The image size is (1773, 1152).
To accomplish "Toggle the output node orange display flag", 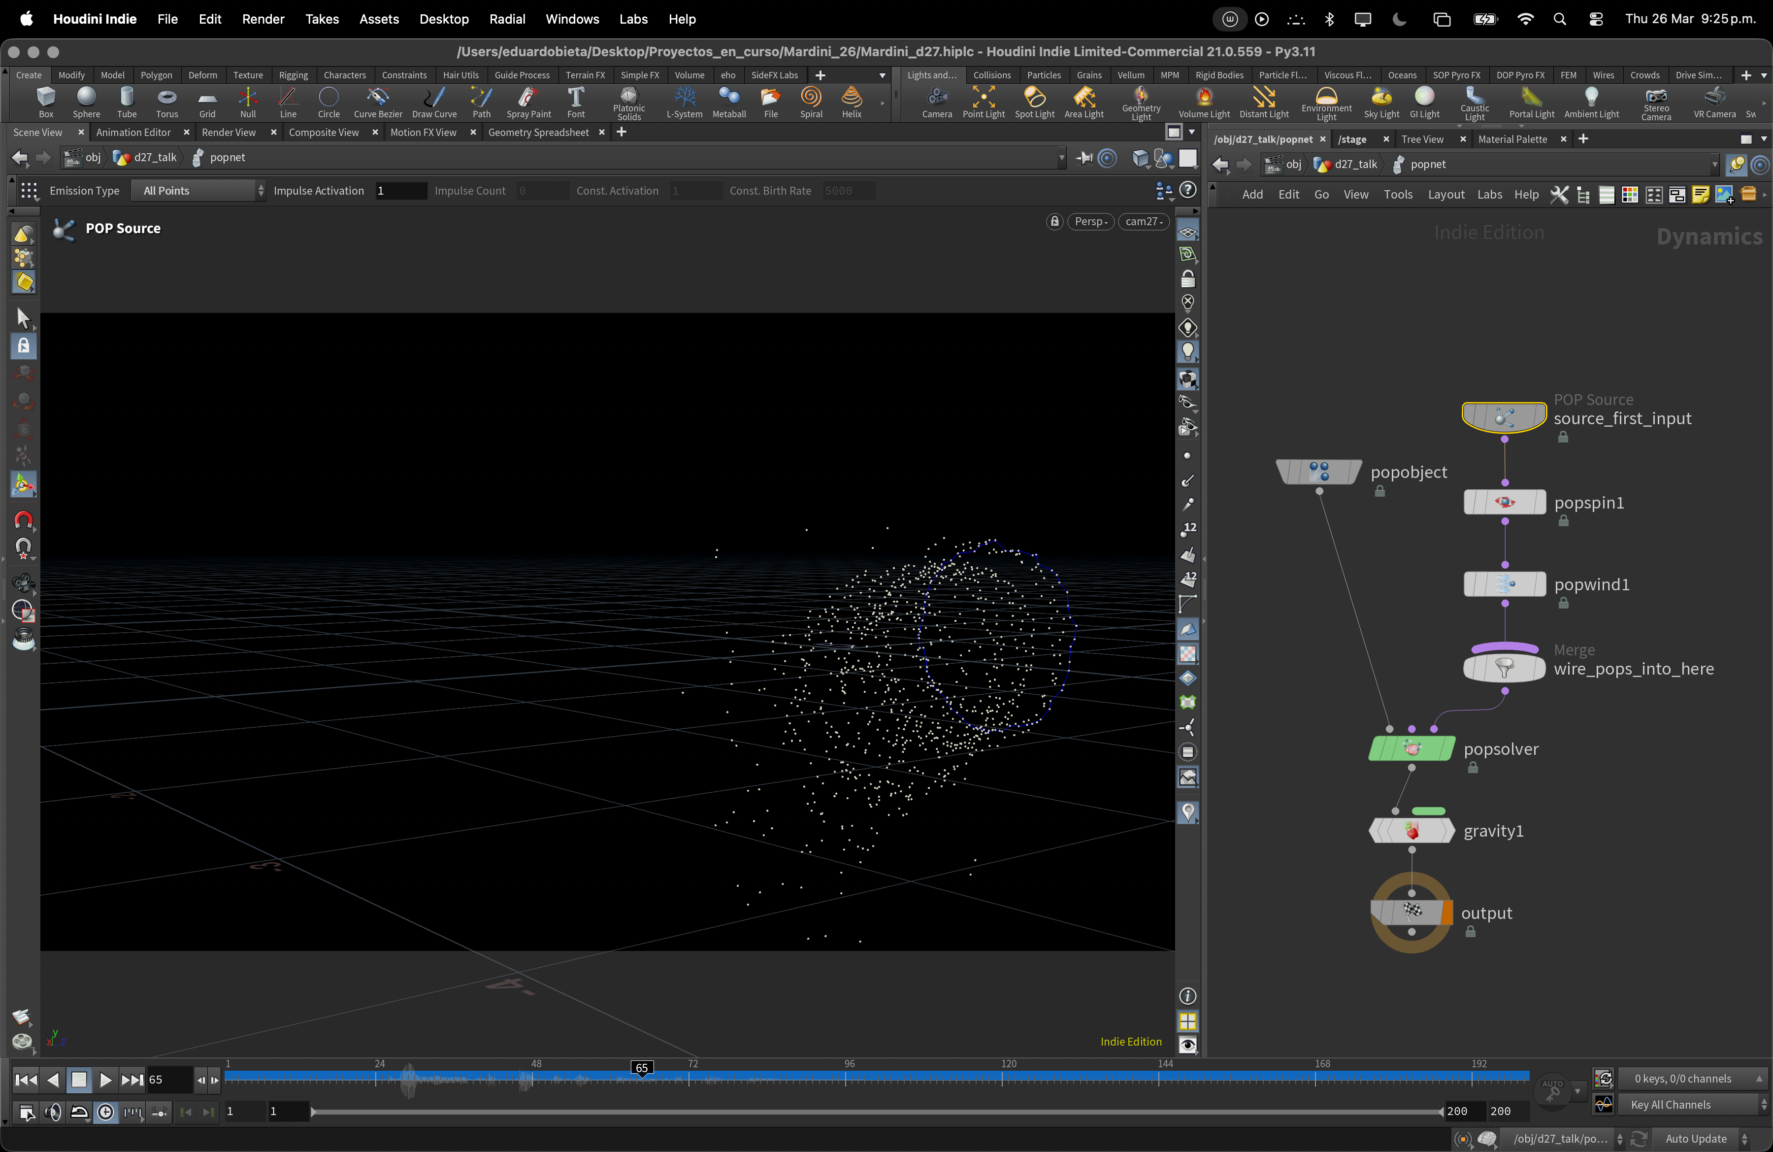I will (x=1446, y=912).
